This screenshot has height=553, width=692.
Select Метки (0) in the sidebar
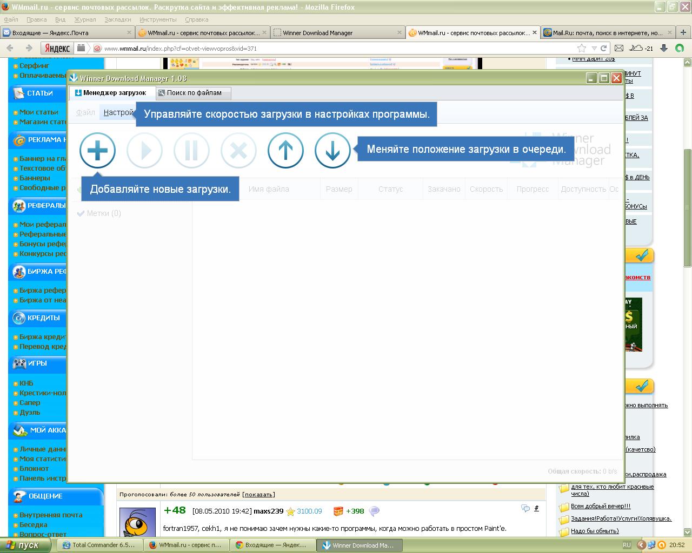pyautogui.click(x=99, y=213)
